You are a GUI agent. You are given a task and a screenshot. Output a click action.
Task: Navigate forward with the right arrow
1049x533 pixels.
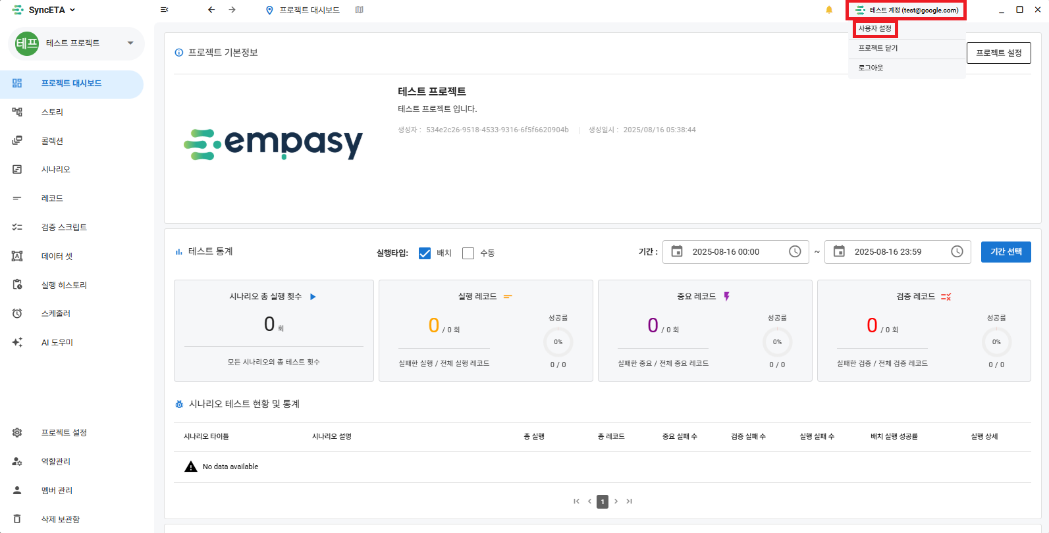coord(232,10)
